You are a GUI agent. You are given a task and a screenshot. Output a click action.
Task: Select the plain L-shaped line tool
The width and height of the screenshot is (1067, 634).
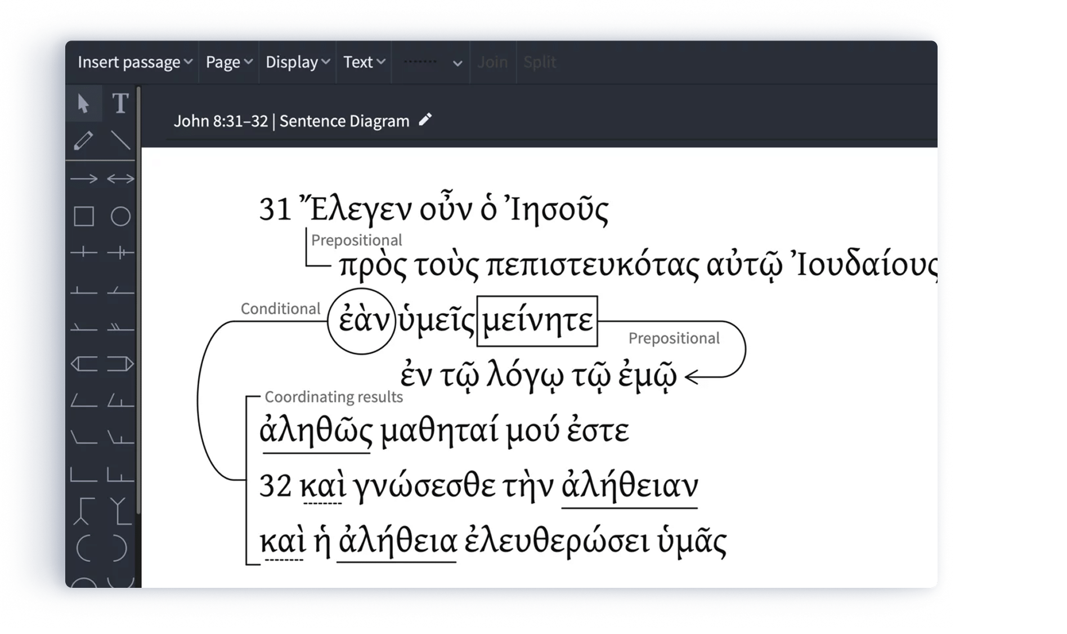pos(84,474)
